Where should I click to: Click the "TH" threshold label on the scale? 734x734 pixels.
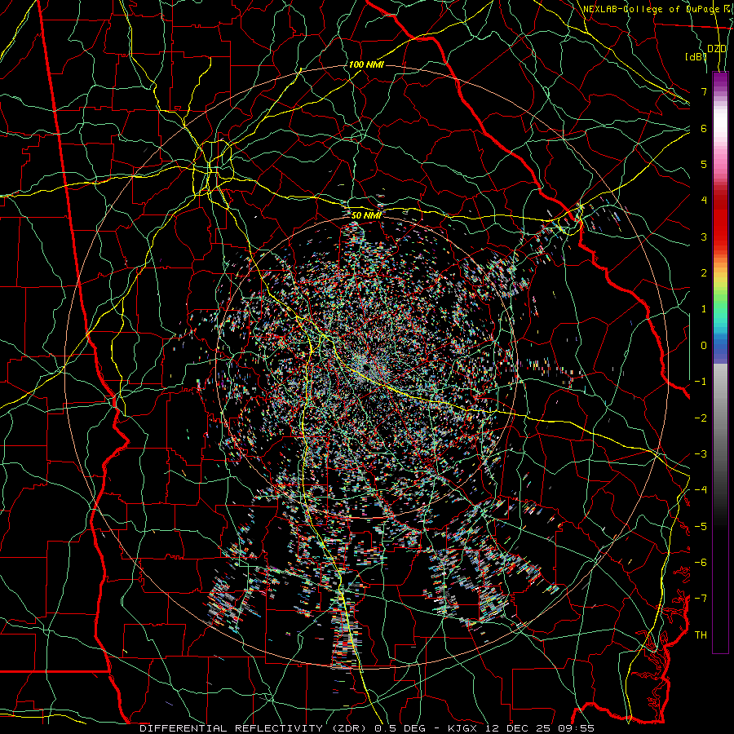click(701, 635)
